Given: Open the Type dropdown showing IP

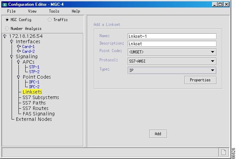Looking at the screenshot, I should click(172, 70).
